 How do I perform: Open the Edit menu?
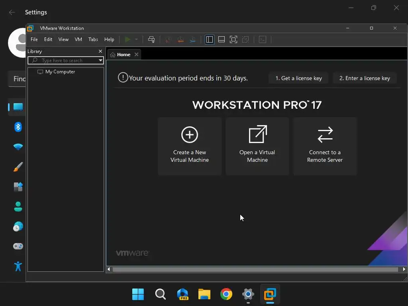click(x=48, y=39)
